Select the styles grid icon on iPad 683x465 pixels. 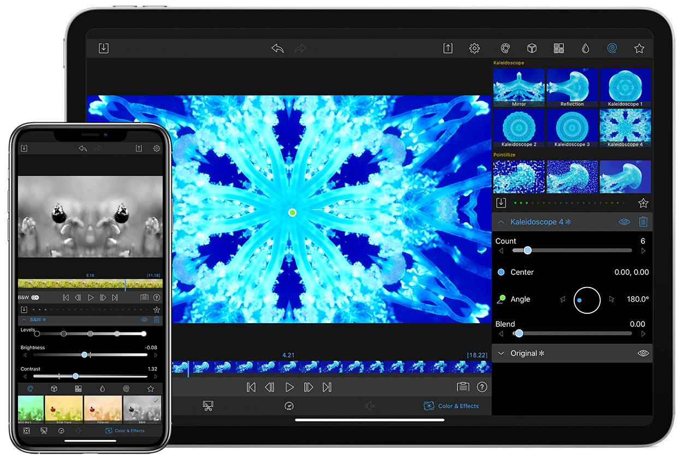point(559,48)
